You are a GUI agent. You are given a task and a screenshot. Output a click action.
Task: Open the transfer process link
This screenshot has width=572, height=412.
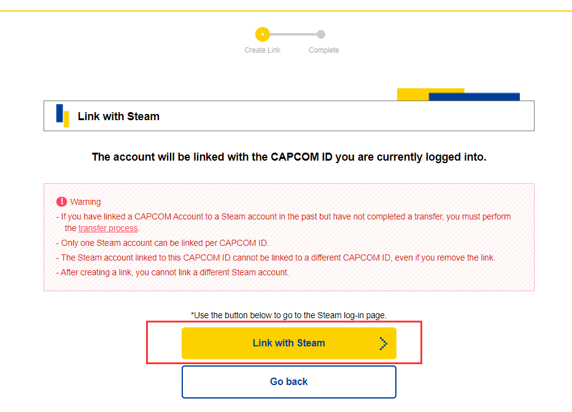pos(108,229)
